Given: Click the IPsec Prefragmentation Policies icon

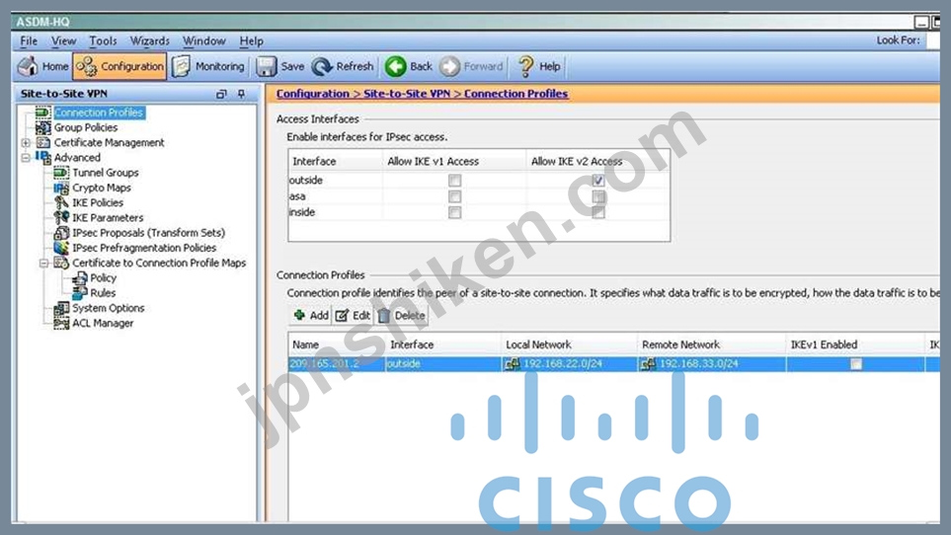Looking at the screenshot, I should coord(61,248).
